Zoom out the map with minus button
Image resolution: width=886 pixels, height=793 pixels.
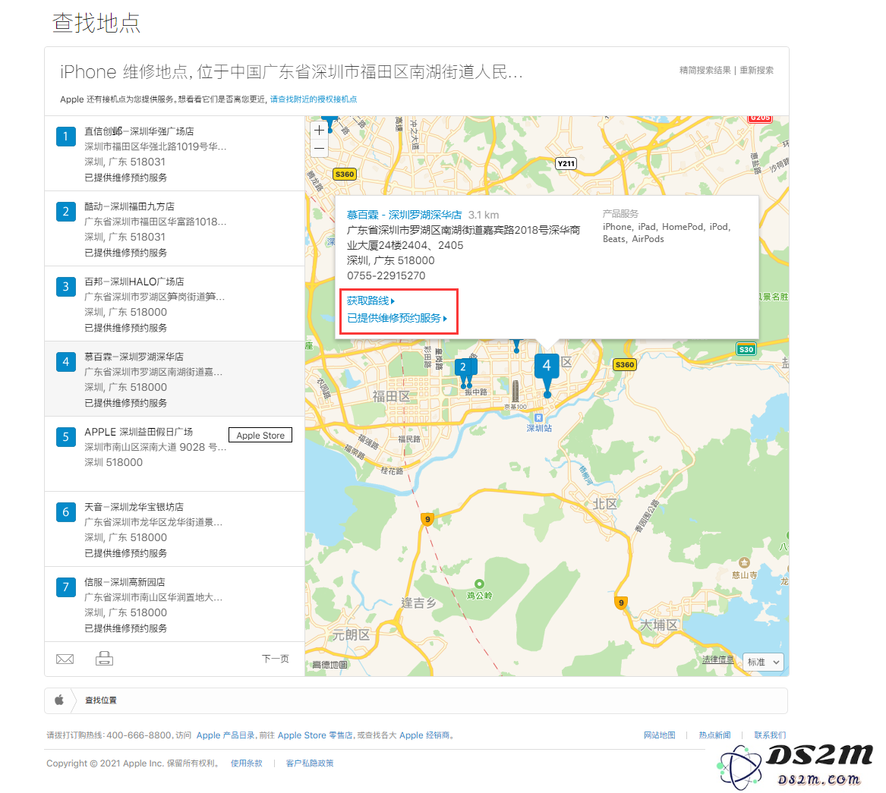pyautogui.click(x=320, y=149)
